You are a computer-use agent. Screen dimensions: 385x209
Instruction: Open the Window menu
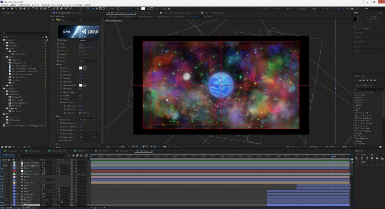pos(77,5)
